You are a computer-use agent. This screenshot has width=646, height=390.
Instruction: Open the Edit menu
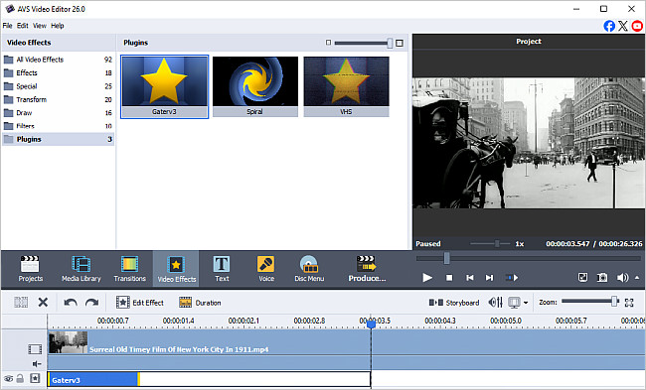pos(22,26)
